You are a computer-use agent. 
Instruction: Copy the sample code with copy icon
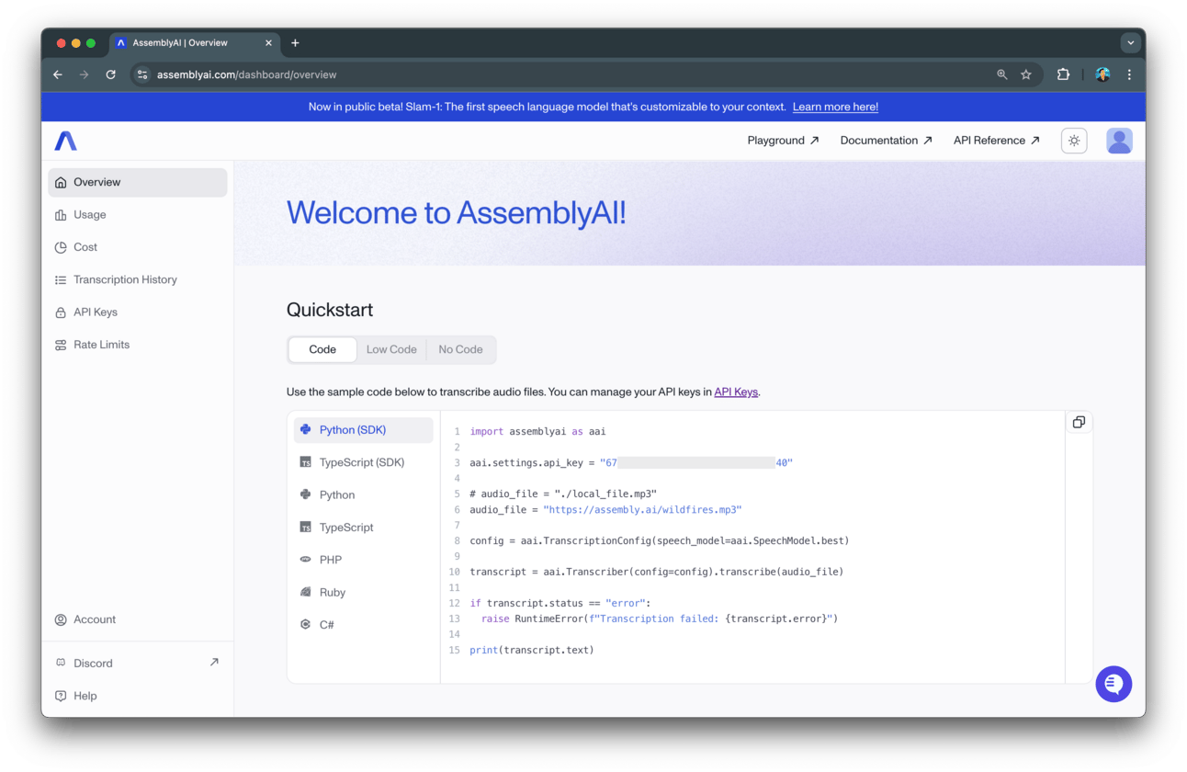point(1079,422)
